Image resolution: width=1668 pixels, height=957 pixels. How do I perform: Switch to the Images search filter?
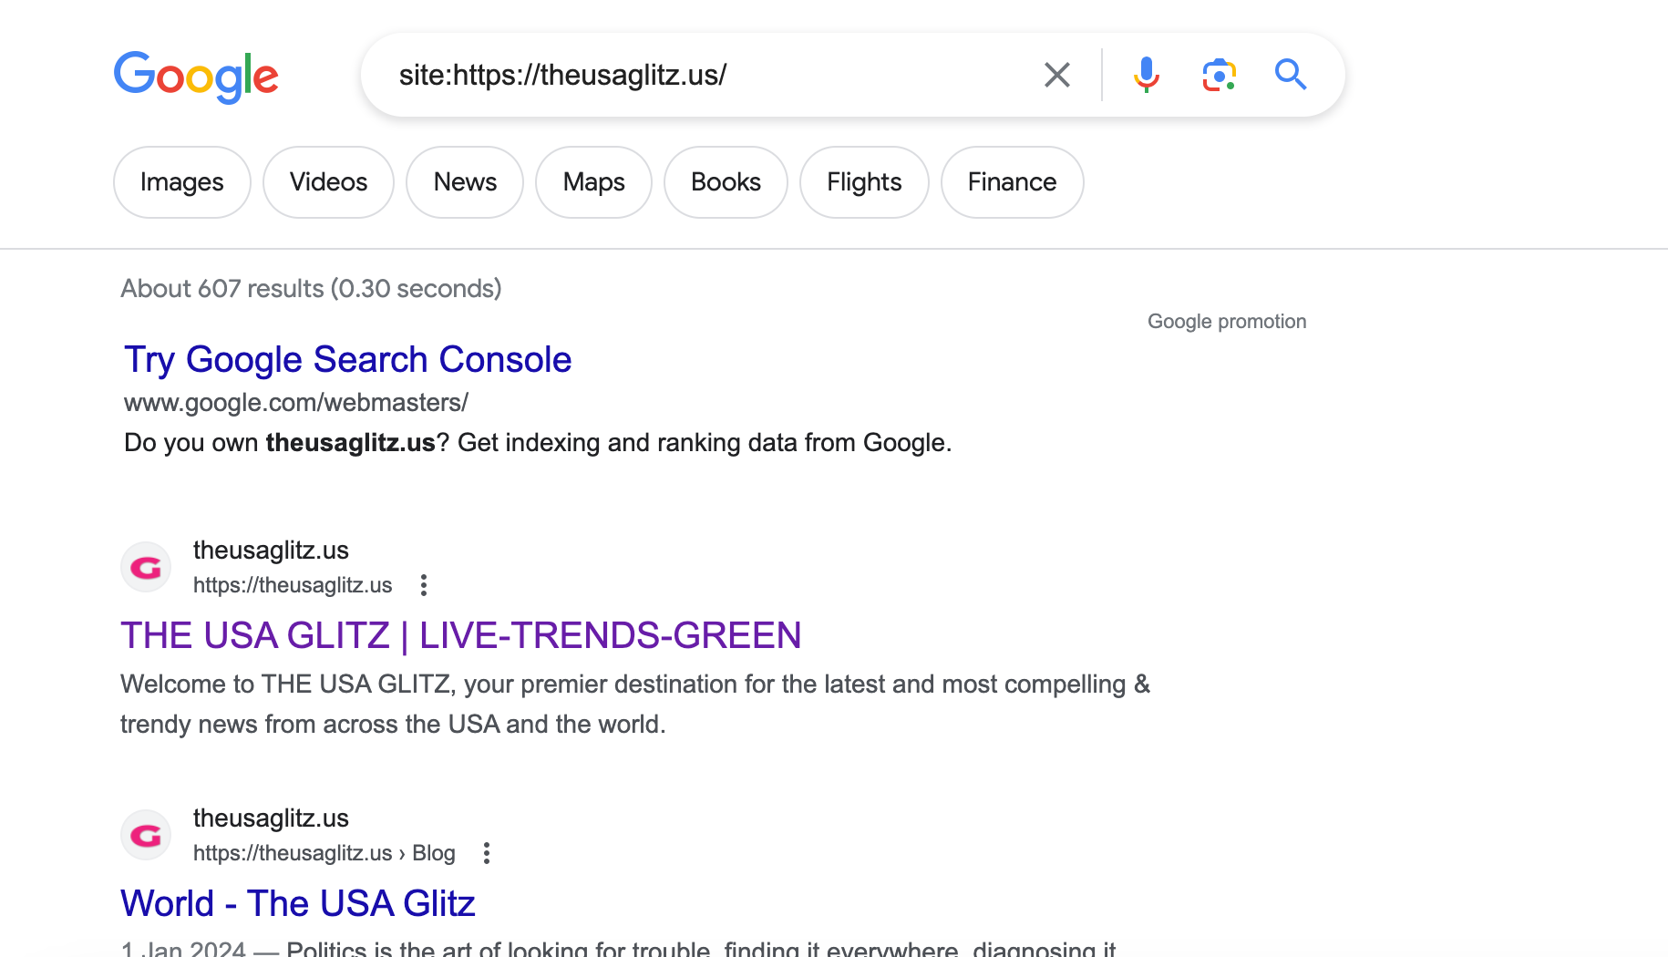[x=181, y=181]
